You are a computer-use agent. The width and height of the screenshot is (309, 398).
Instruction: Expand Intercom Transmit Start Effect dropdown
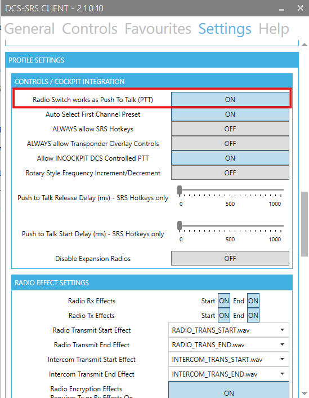(229, 360)
